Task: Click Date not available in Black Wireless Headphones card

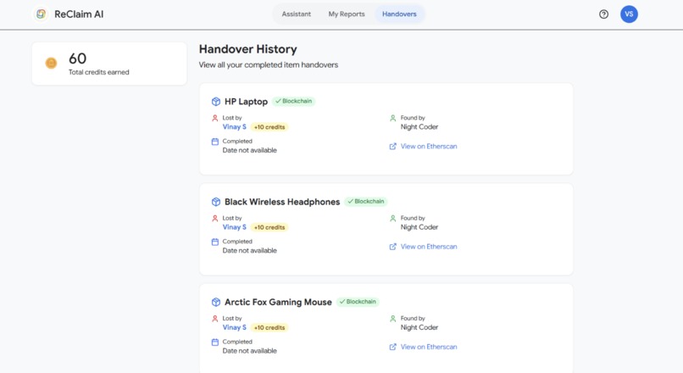Action: (x=250, y=251)
